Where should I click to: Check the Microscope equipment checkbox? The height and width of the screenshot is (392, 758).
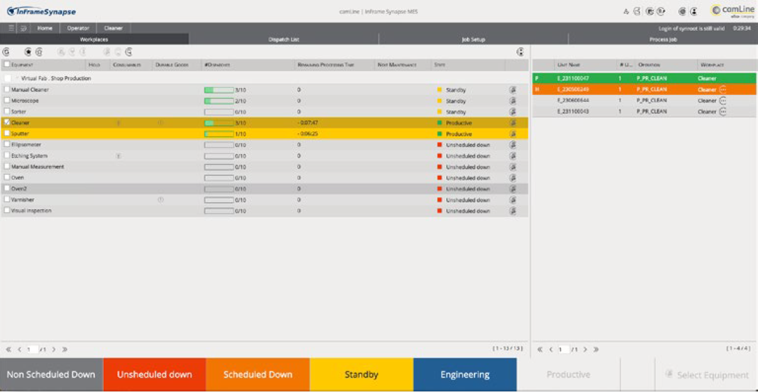[6, 100]
